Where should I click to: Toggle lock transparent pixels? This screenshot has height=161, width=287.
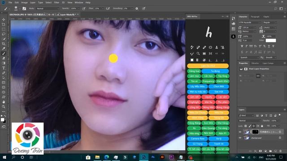[x=246, y=126]
